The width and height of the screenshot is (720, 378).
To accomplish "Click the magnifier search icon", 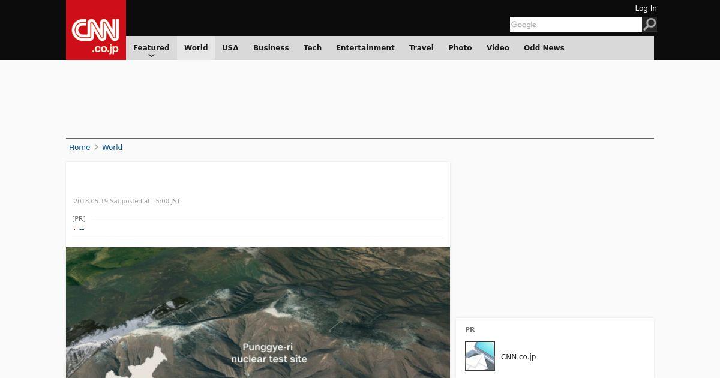I will [650, 24].
